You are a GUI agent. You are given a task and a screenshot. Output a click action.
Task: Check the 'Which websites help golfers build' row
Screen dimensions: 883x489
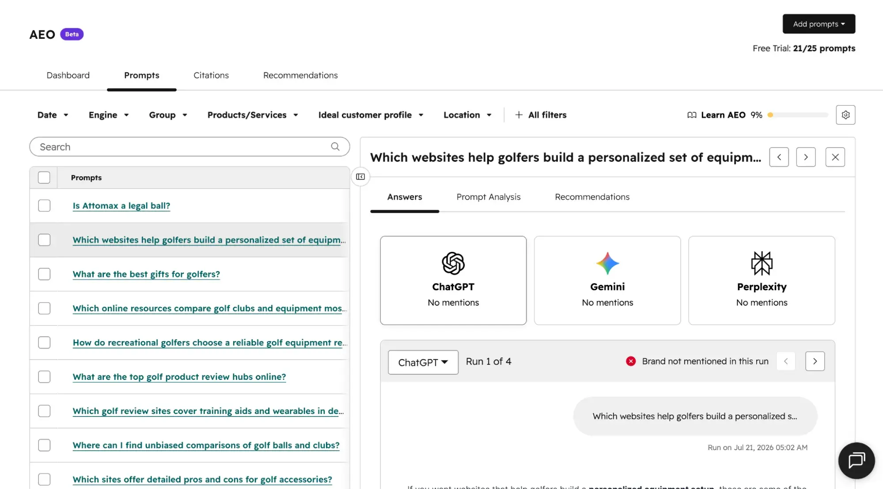44,240
